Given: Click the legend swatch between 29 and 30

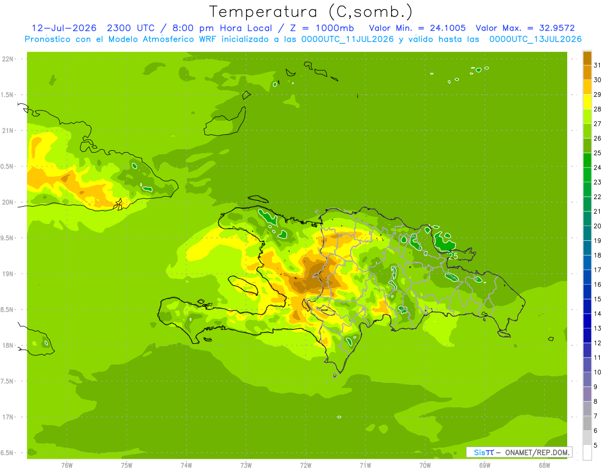Looking at the screenshot, I should (x=587, y=87).
